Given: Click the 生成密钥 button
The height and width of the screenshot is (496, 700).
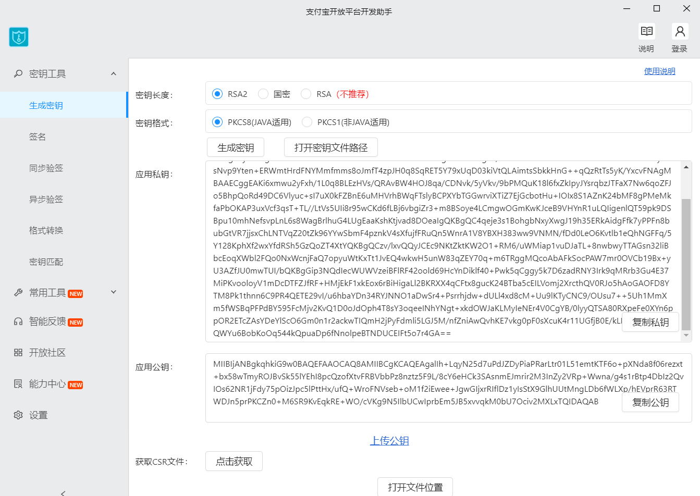Looking at the screenshot, I should click(x=236, y=147).
